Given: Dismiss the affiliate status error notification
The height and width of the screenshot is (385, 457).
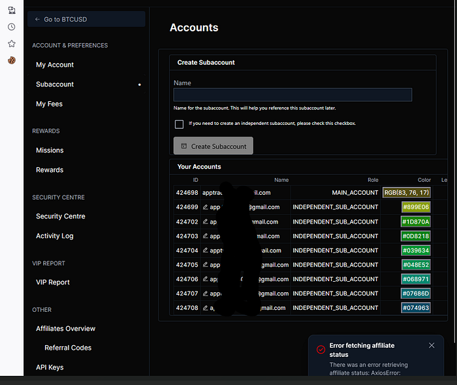Looking at the screenshot, I should coord(432,345).
